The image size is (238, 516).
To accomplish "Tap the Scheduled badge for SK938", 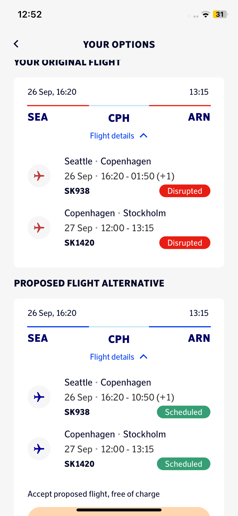I will pyautogui.click(x=183, y=412).
